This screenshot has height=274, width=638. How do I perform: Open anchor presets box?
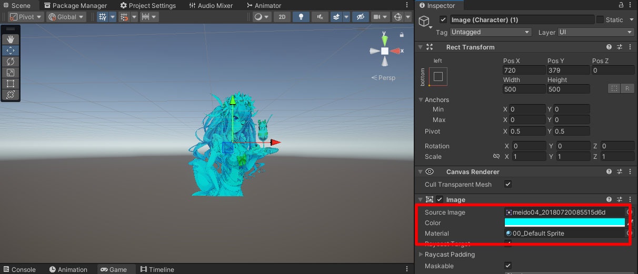tap(438, 76)
